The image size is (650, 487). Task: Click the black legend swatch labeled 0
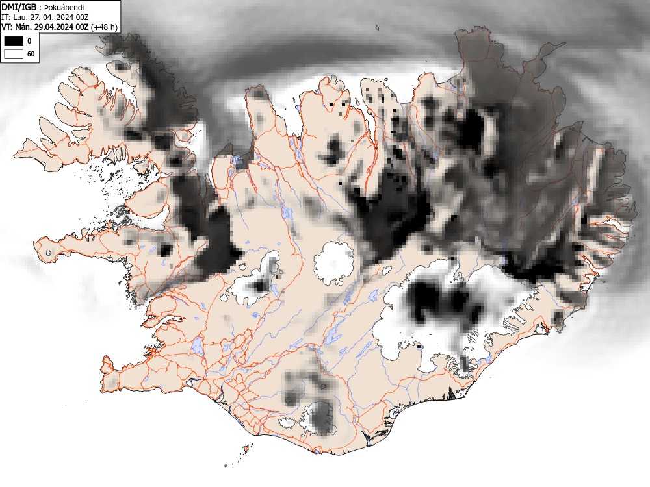(14, 41)
